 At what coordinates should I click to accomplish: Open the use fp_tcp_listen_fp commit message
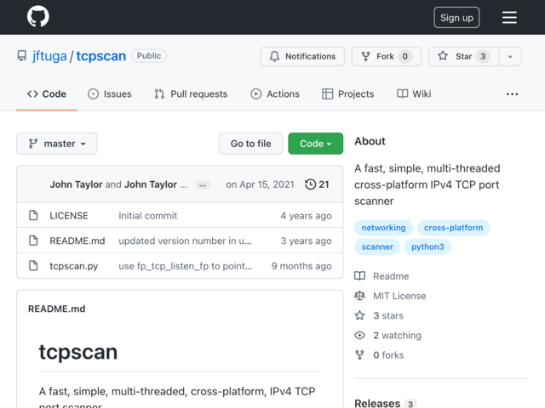pos(186,266)
